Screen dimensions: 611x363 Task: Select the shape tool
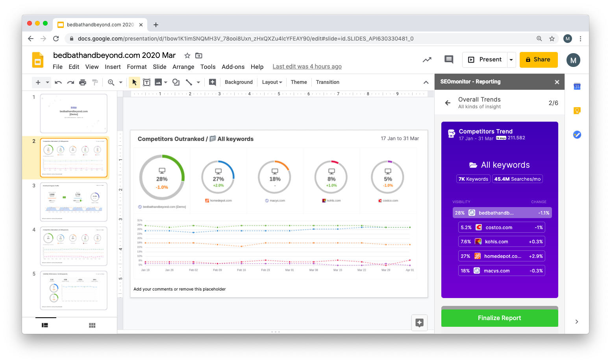click(x=176, y=82)
